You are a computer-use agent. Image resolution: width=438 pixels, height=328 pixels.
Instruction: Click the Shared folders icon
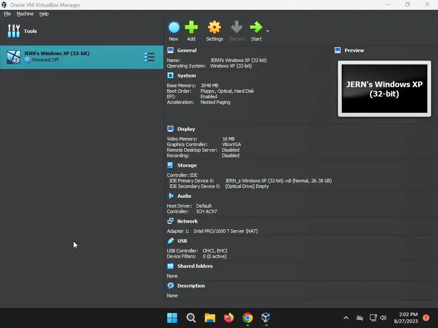coord(170,266)
